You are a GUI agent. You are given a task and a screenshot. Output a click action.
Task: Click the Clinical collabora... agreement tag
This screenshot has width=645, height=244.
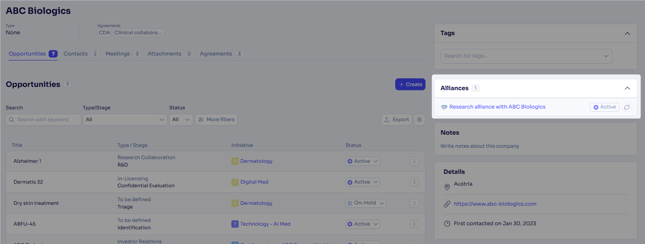138,33
